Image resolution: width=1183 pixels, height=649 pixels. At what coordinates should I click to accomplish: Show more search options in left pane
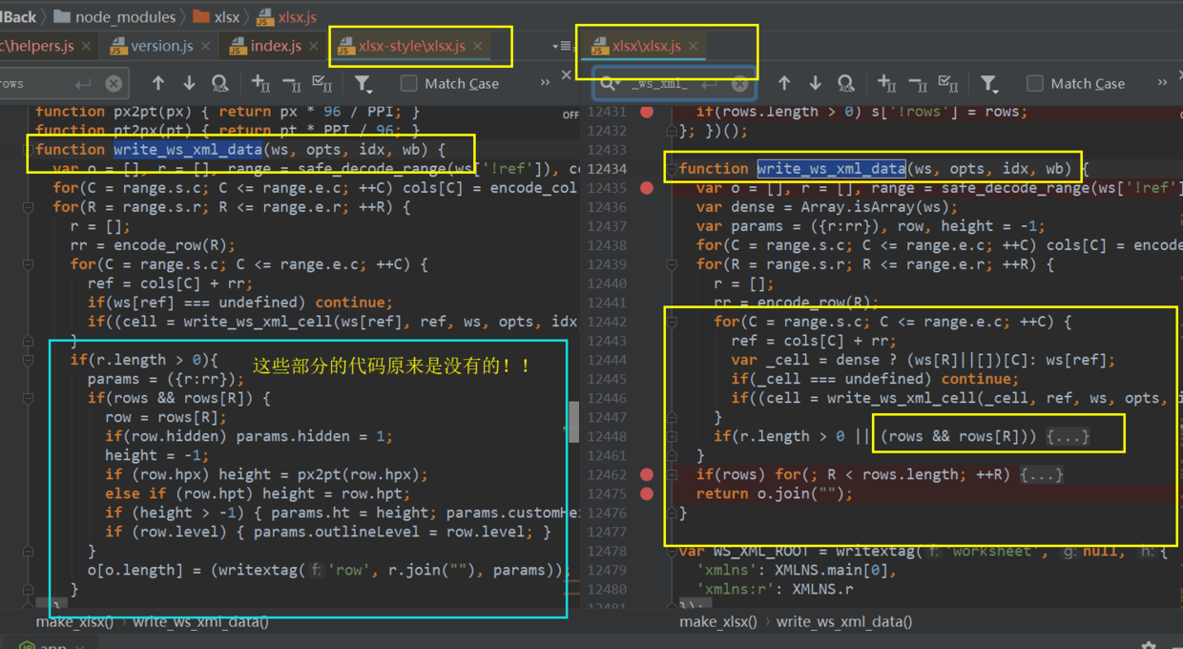pos(545,83)
